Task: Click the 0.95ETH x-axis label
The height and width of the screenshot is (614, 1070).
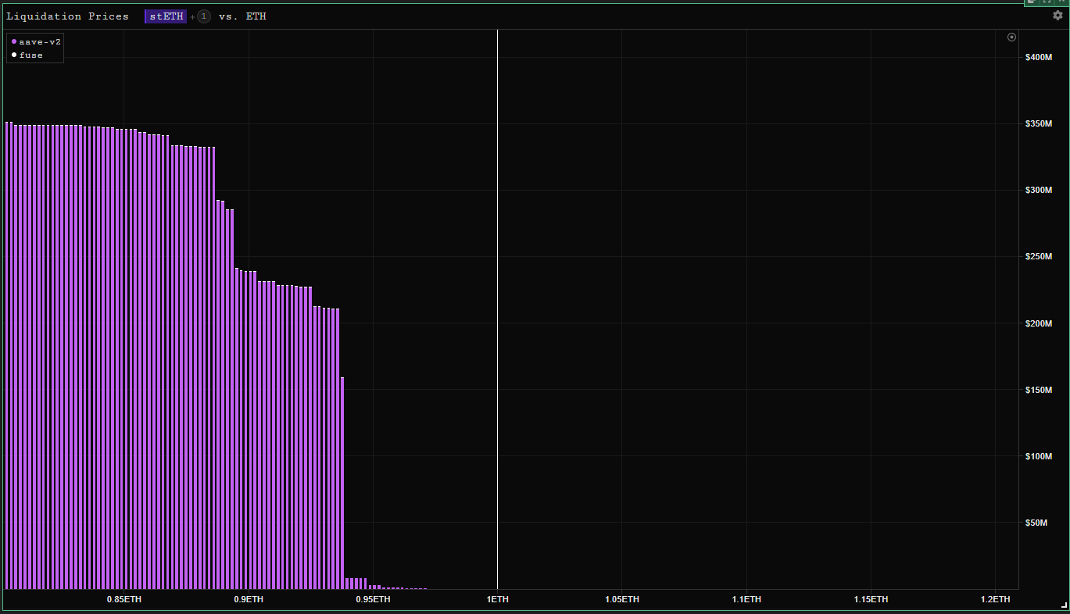Action: coord(373,599)
